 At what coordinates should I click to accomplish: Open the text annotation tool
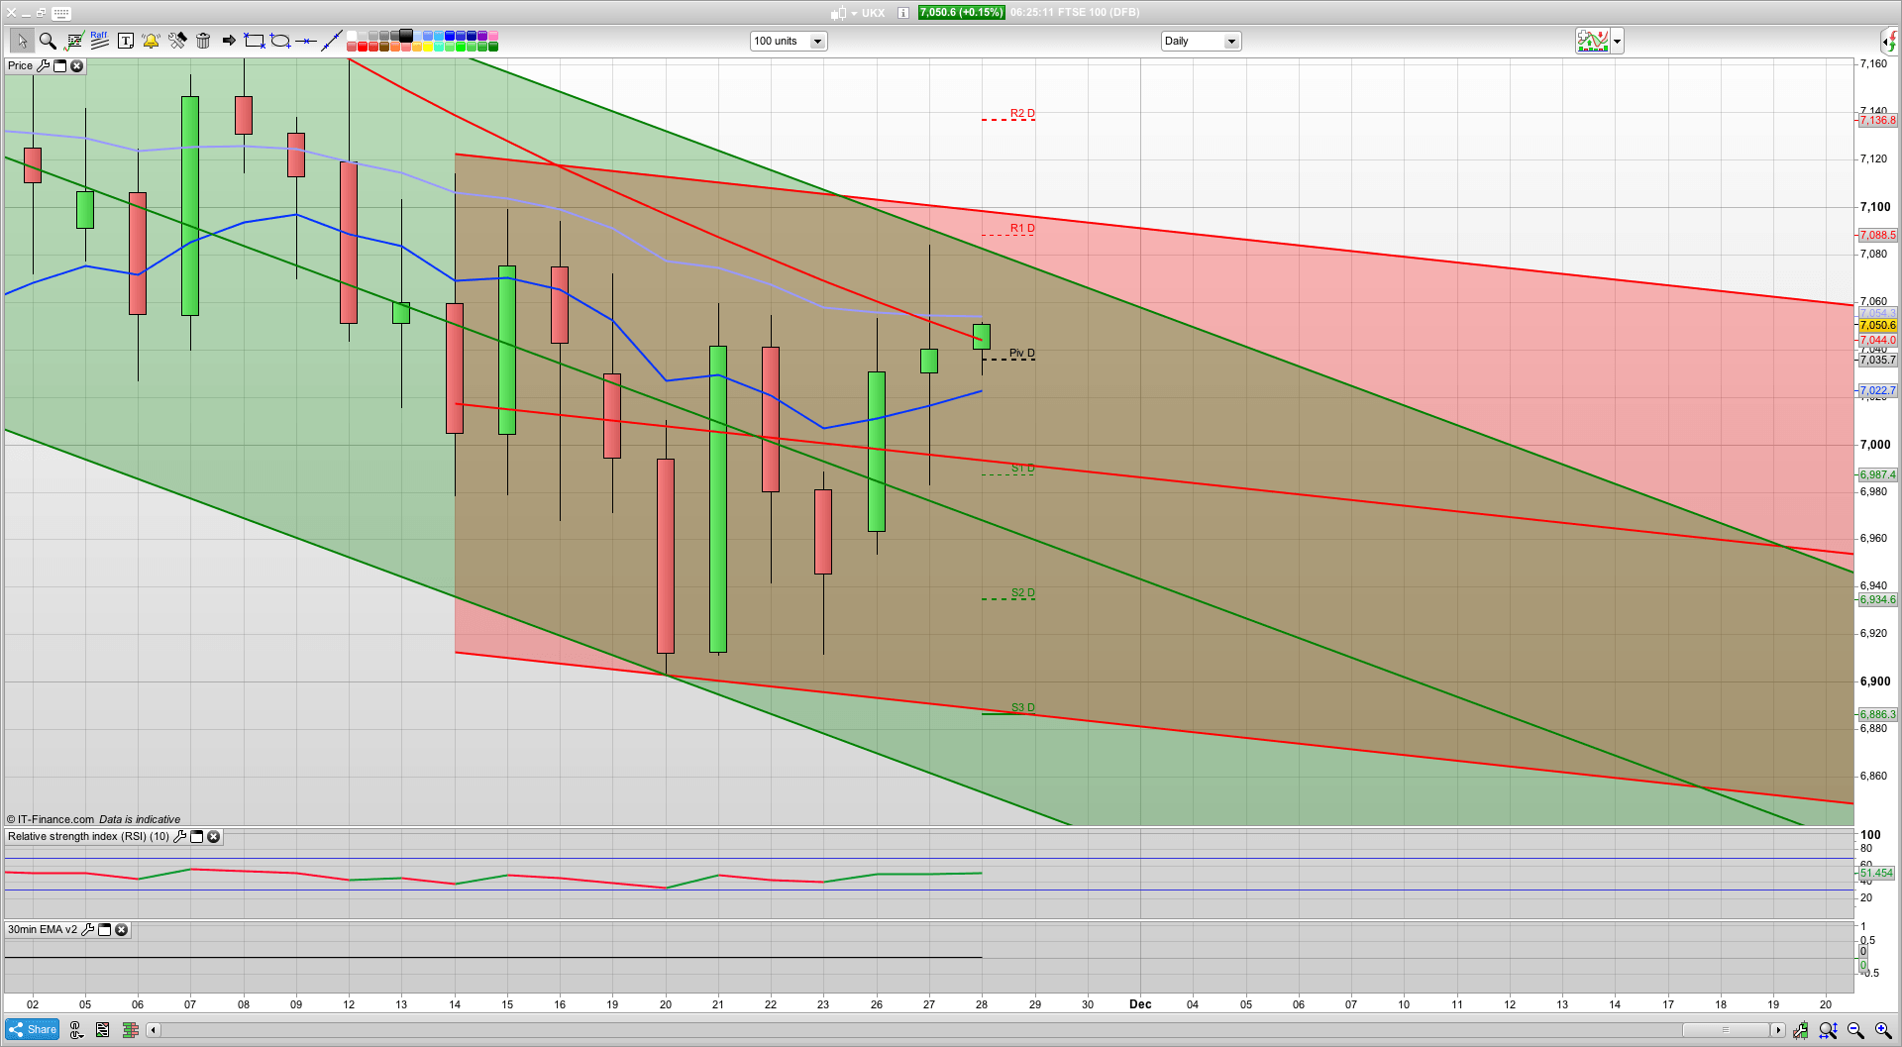click(x=126, y=41)
